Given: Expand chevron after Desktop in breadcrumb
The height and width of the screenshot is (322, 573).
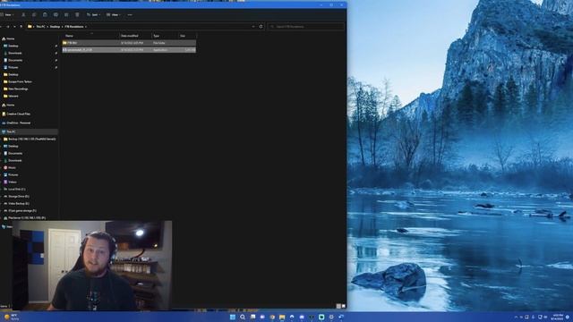Looking at the screenshot, I should [63, 27].
